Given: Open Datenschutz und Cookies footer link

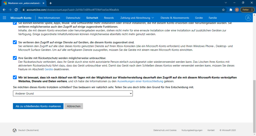Looking at the screenshot, I should click(165, 130).
